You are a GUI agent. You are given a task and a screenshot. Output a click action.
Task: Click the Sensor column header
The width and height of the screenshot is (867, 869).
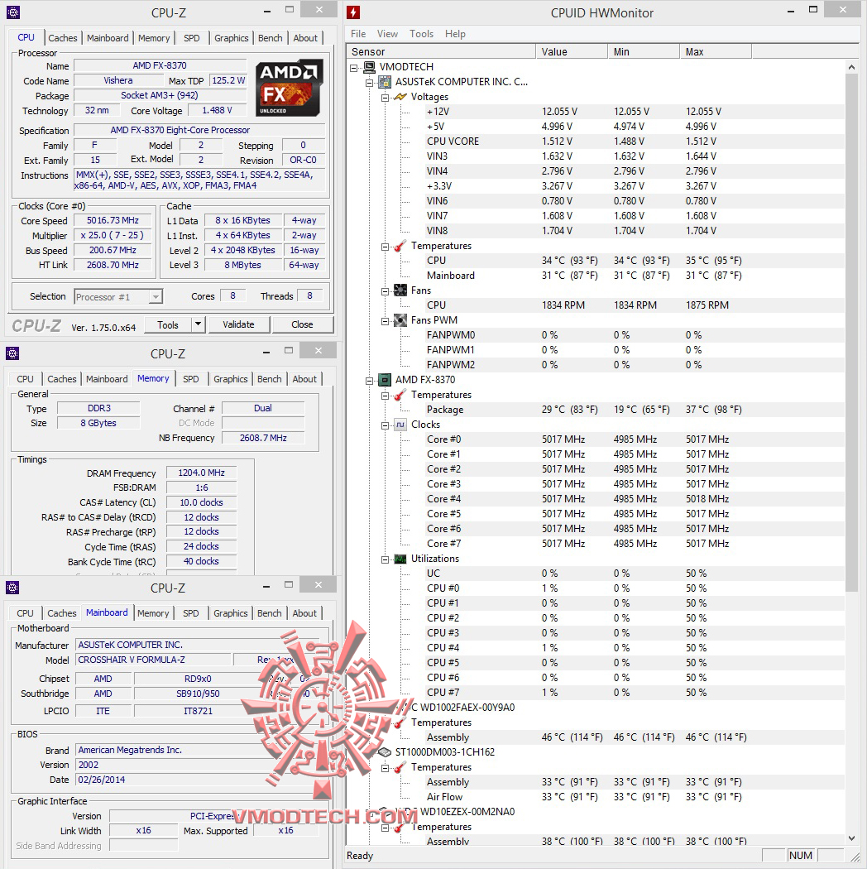pyautogui.click(x=441, y=51)
